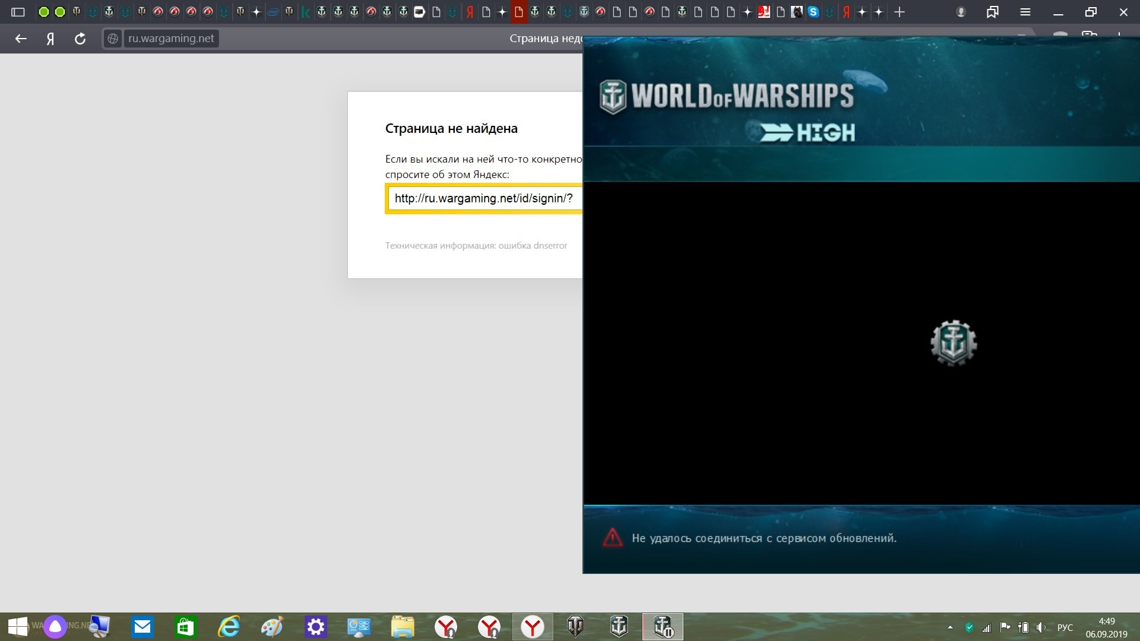The width and height of the screenshot is (1140, 641).
Task: Switch to the red-and-white favicon tab
Action: 764,12
